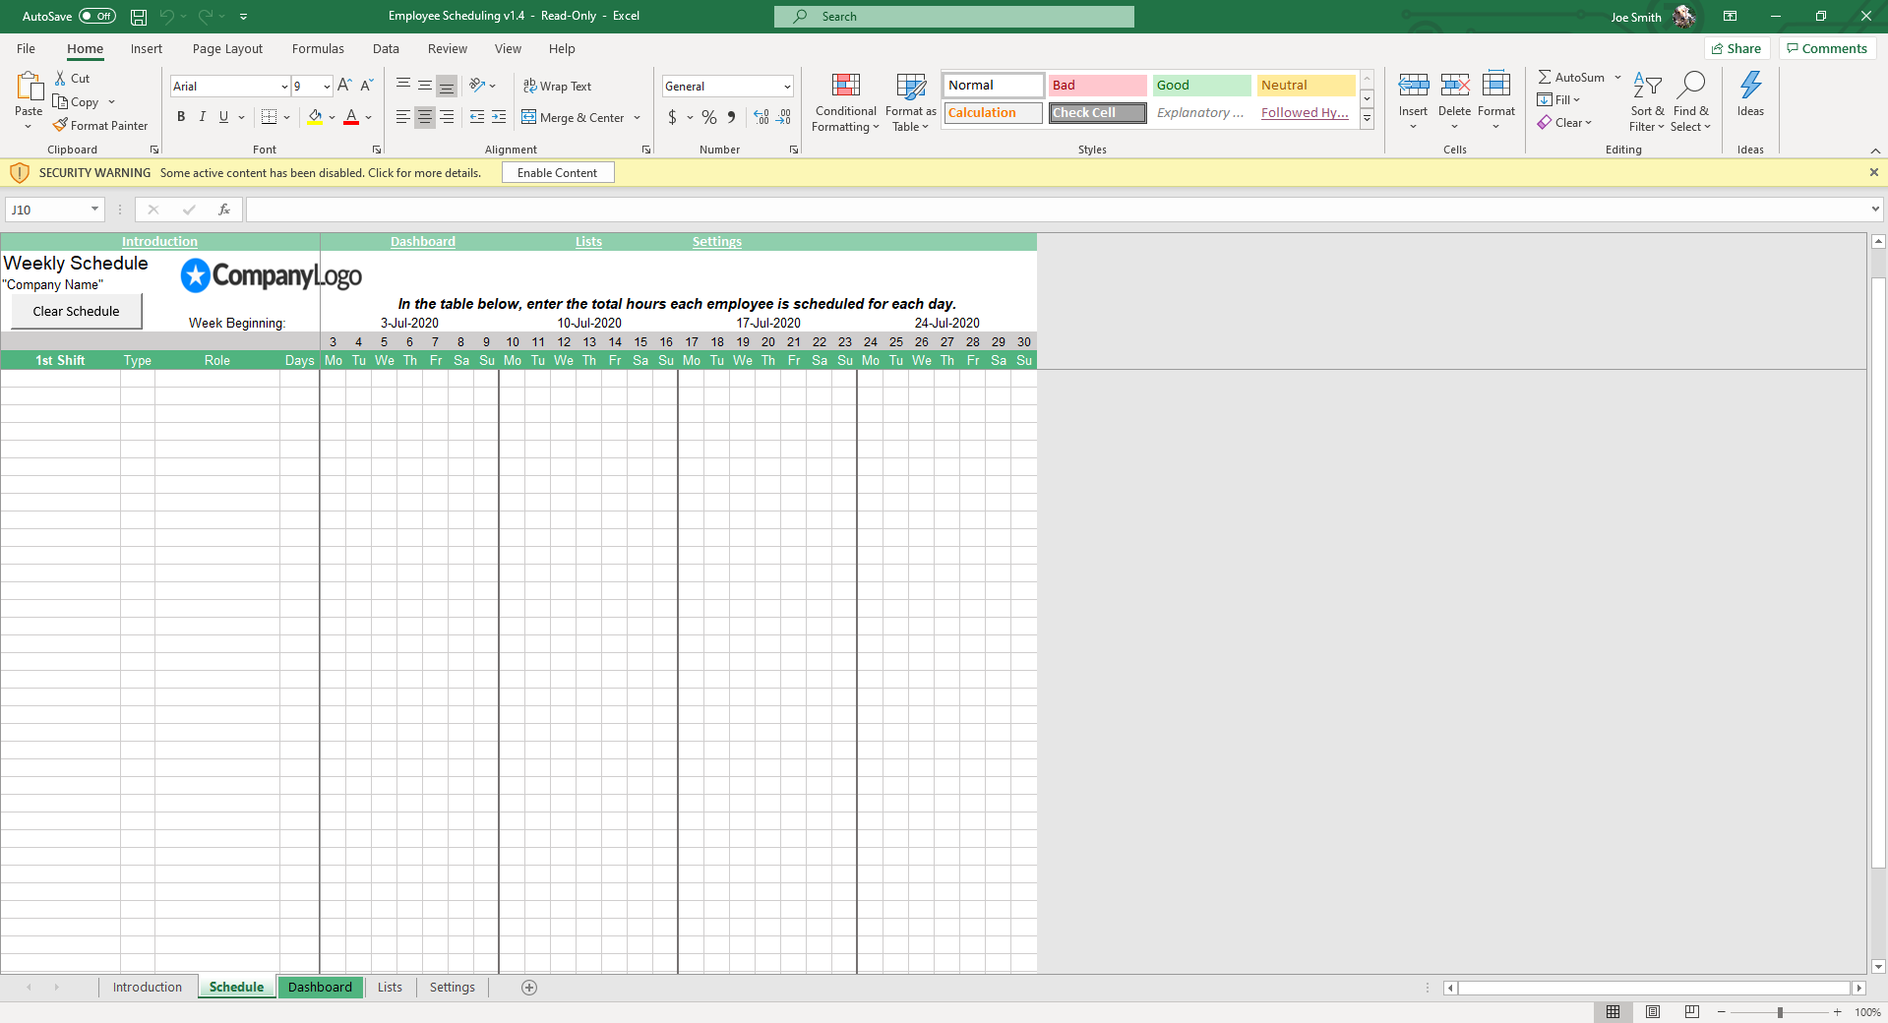Click the Ideas lightning icon
The image size is (1888, 1023).
(1751, 86)
